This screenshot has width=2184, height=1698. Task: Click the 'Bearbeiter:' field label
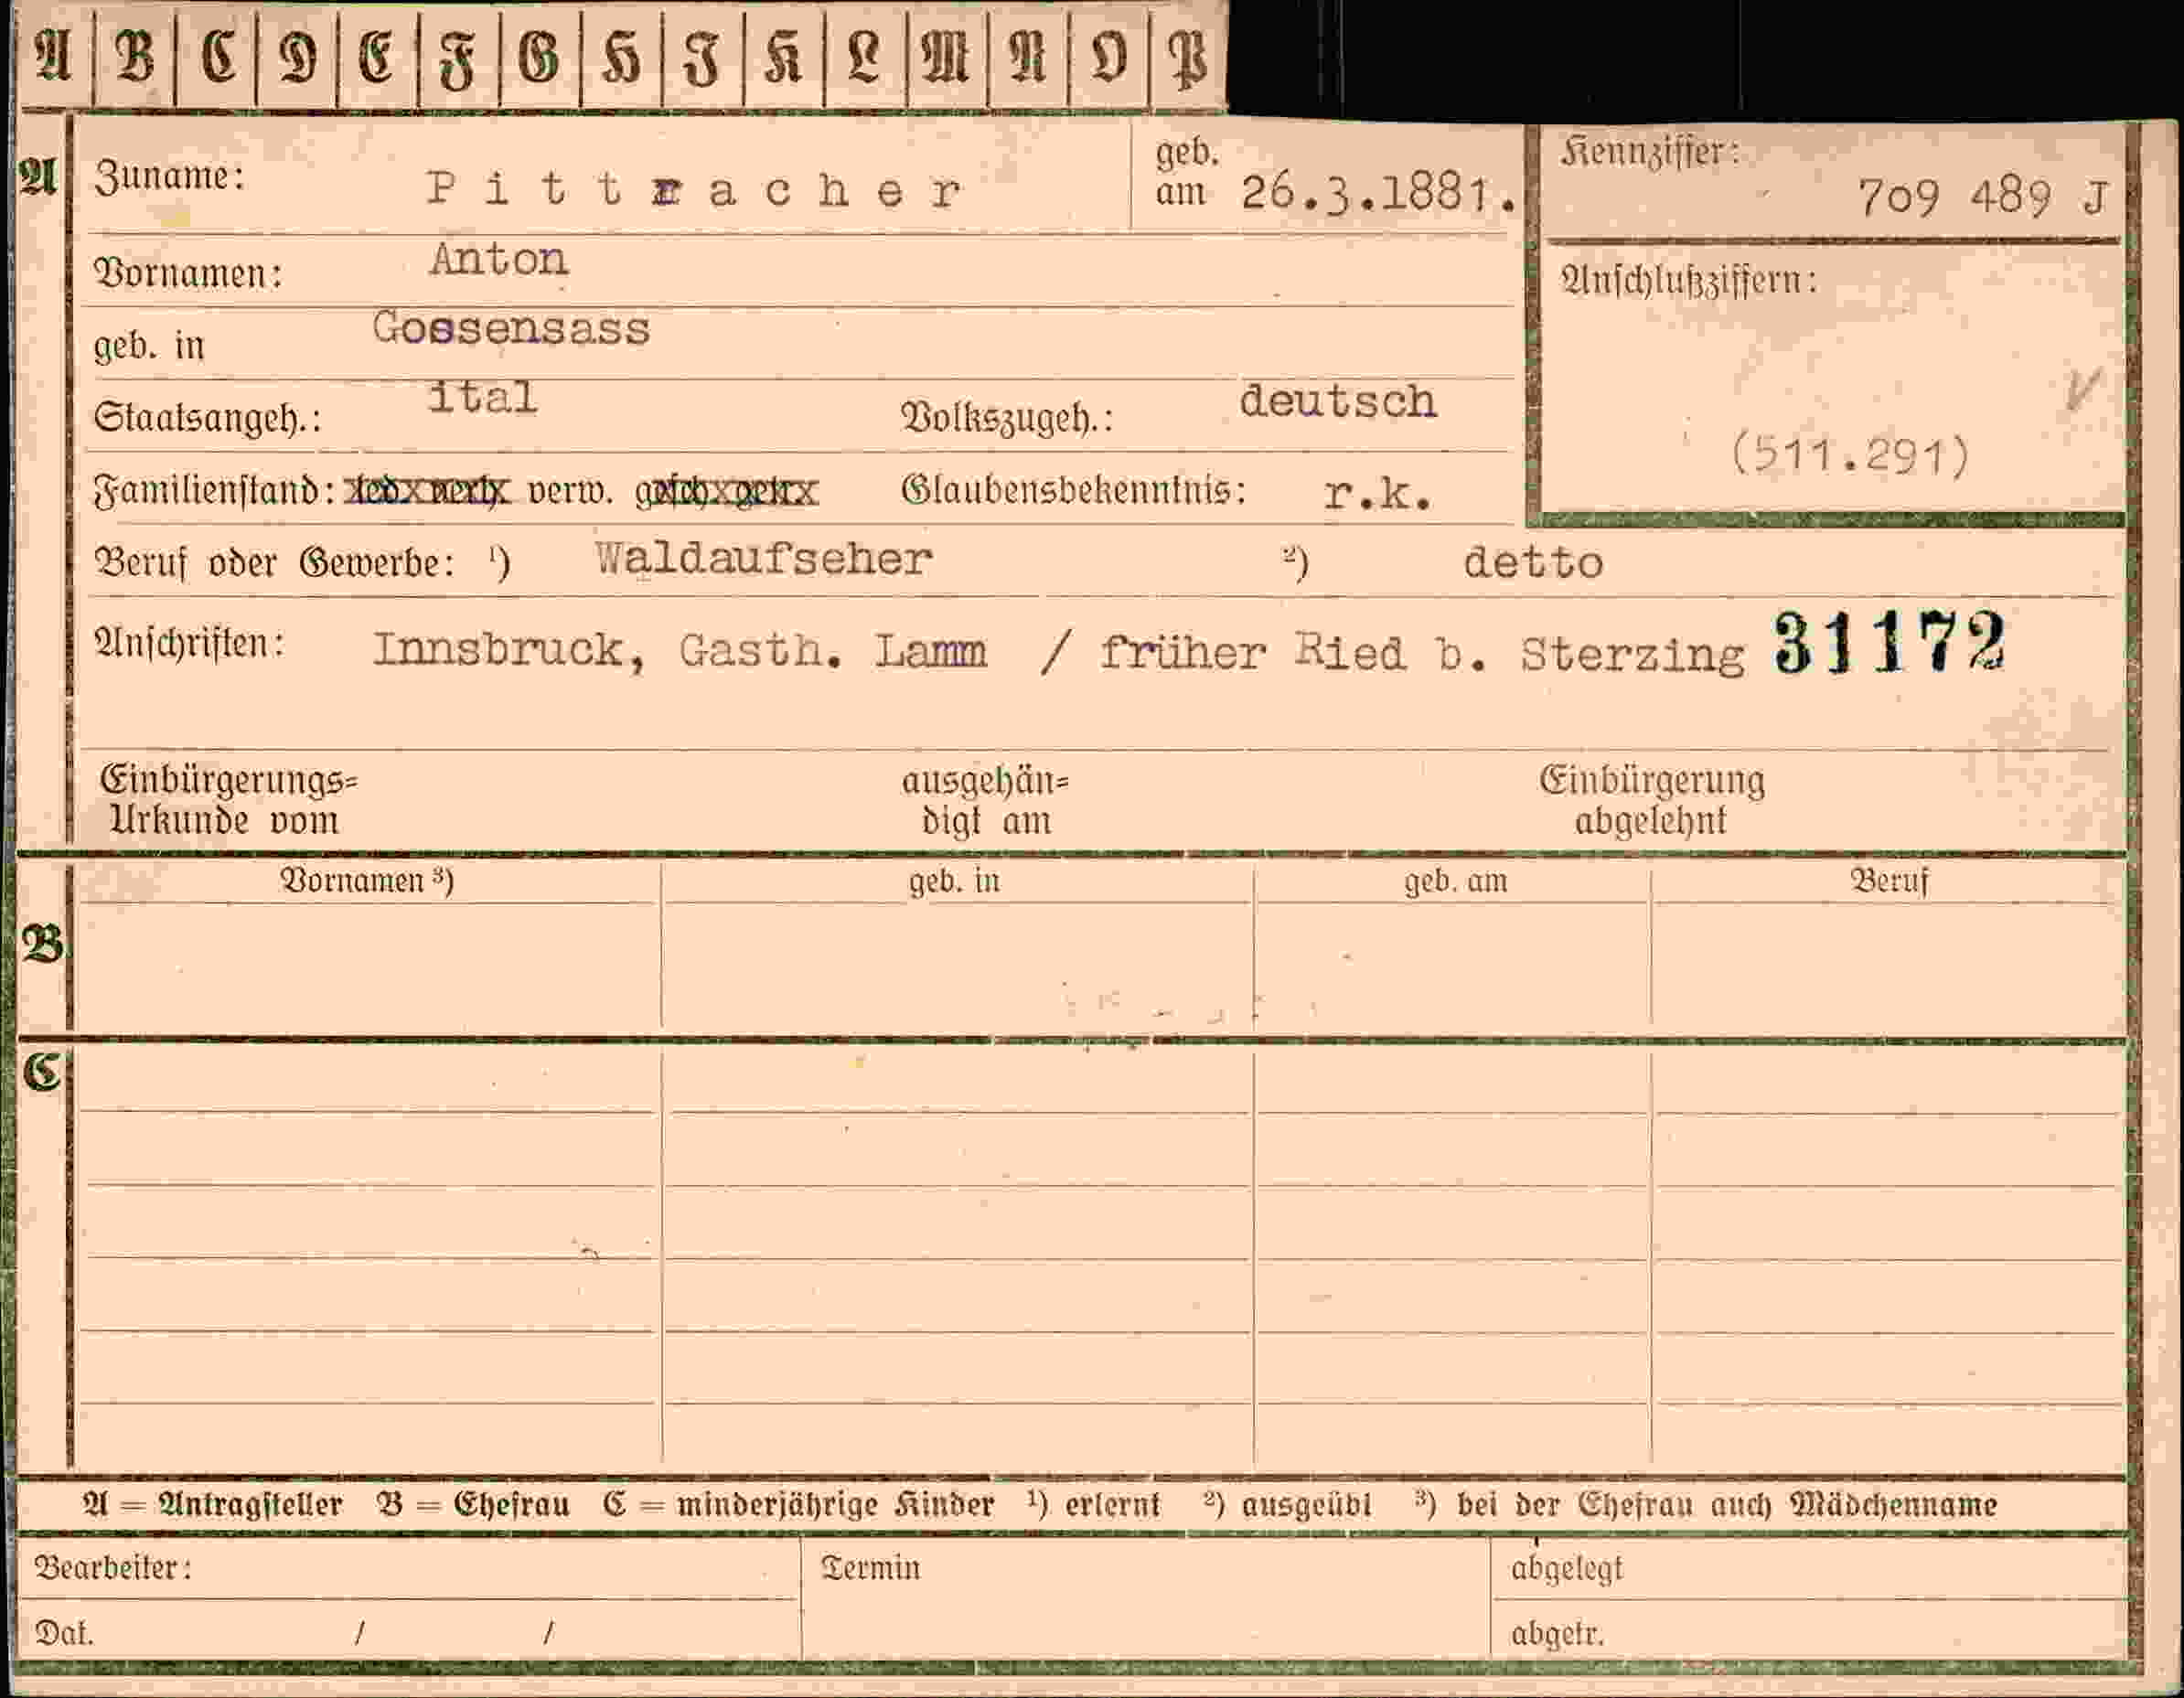pyautogui.click(x=113, y=1567)
